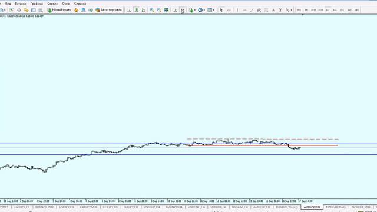Open the Справка menu

80,4
